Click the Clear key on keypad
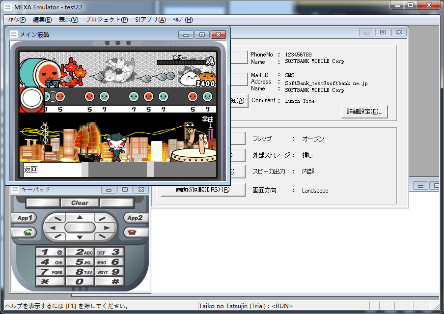This screenshot has width=444, height=314. click(80, 203)
